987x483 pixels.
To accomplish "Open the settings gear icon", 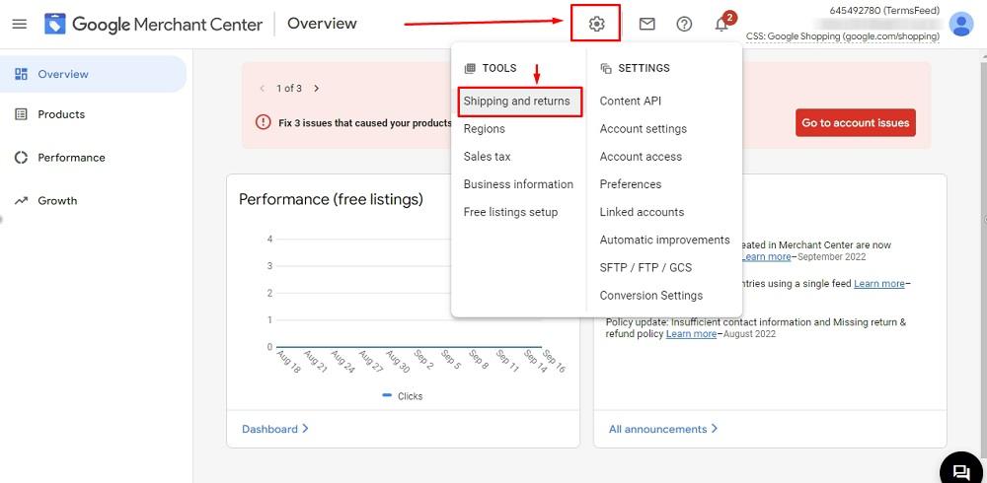I will 596,24.
